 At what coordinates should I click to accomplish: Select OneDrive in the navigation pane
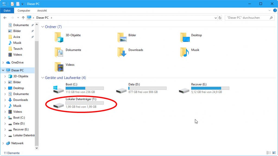point(17,62)
